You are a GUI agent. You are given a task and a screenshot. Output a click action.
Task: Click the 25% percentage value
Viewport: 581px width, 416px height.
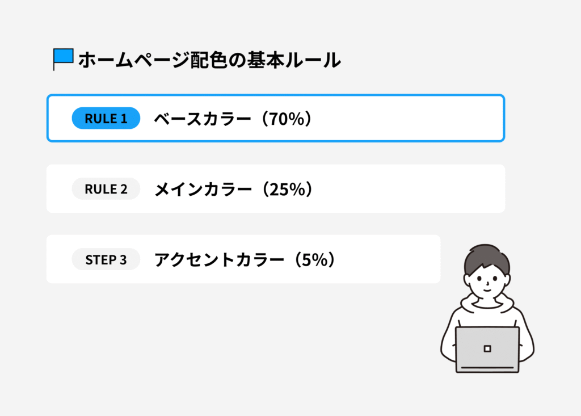coord(288,189)
